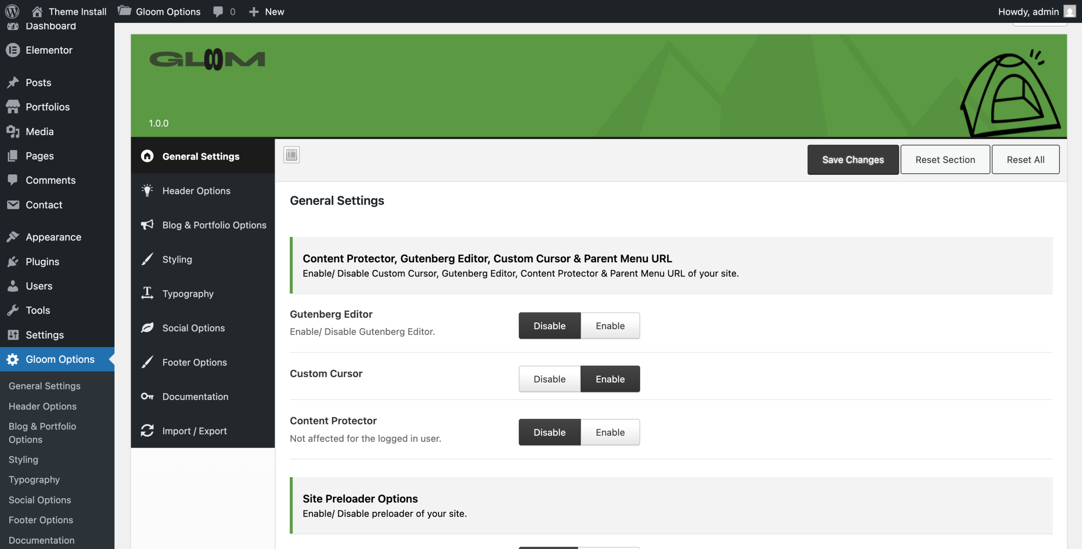
Task: Open Footer Options panel tab
Action: click(x=203, y=362)
